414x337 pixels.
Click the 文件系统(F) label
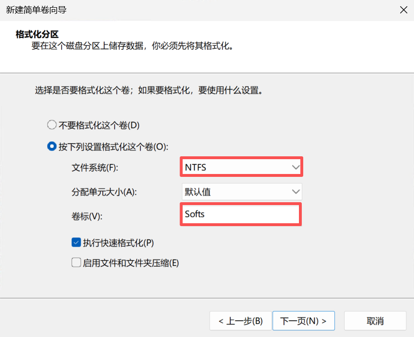pyautogui.click(x=94, y=168)
